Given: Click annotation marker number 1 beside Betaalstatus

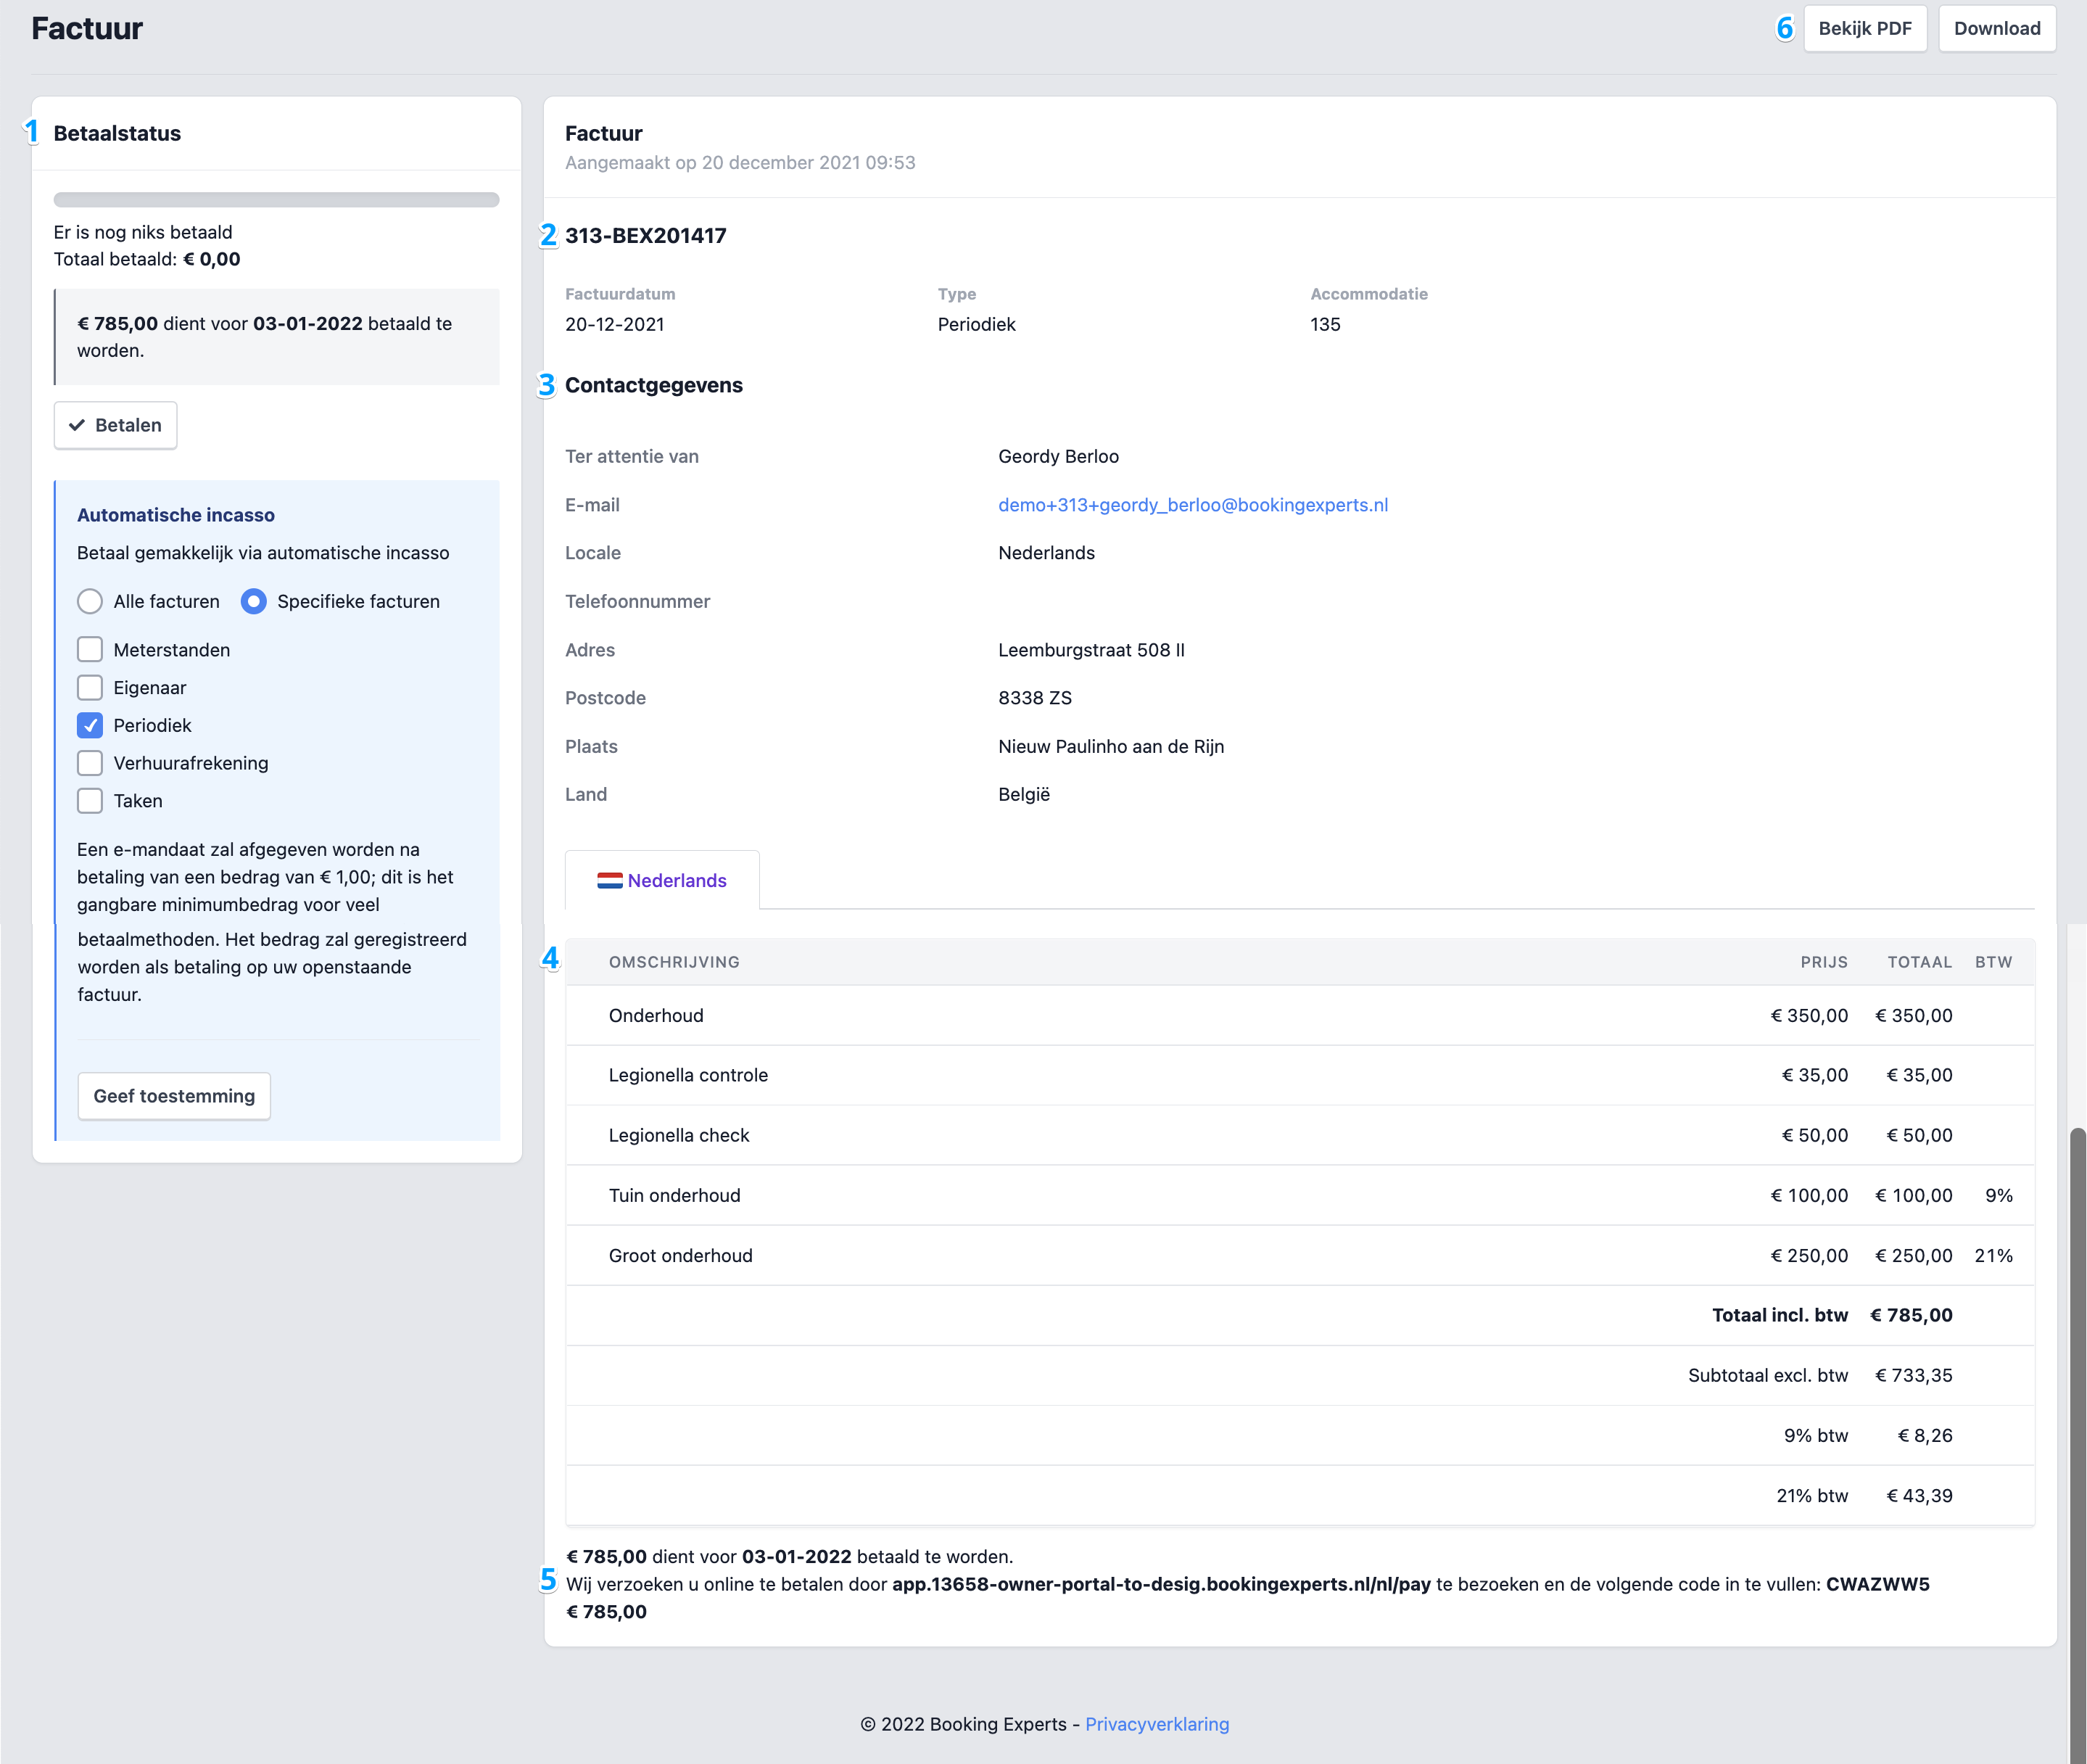Looking at the screenshot, I should tap(32, 131).
